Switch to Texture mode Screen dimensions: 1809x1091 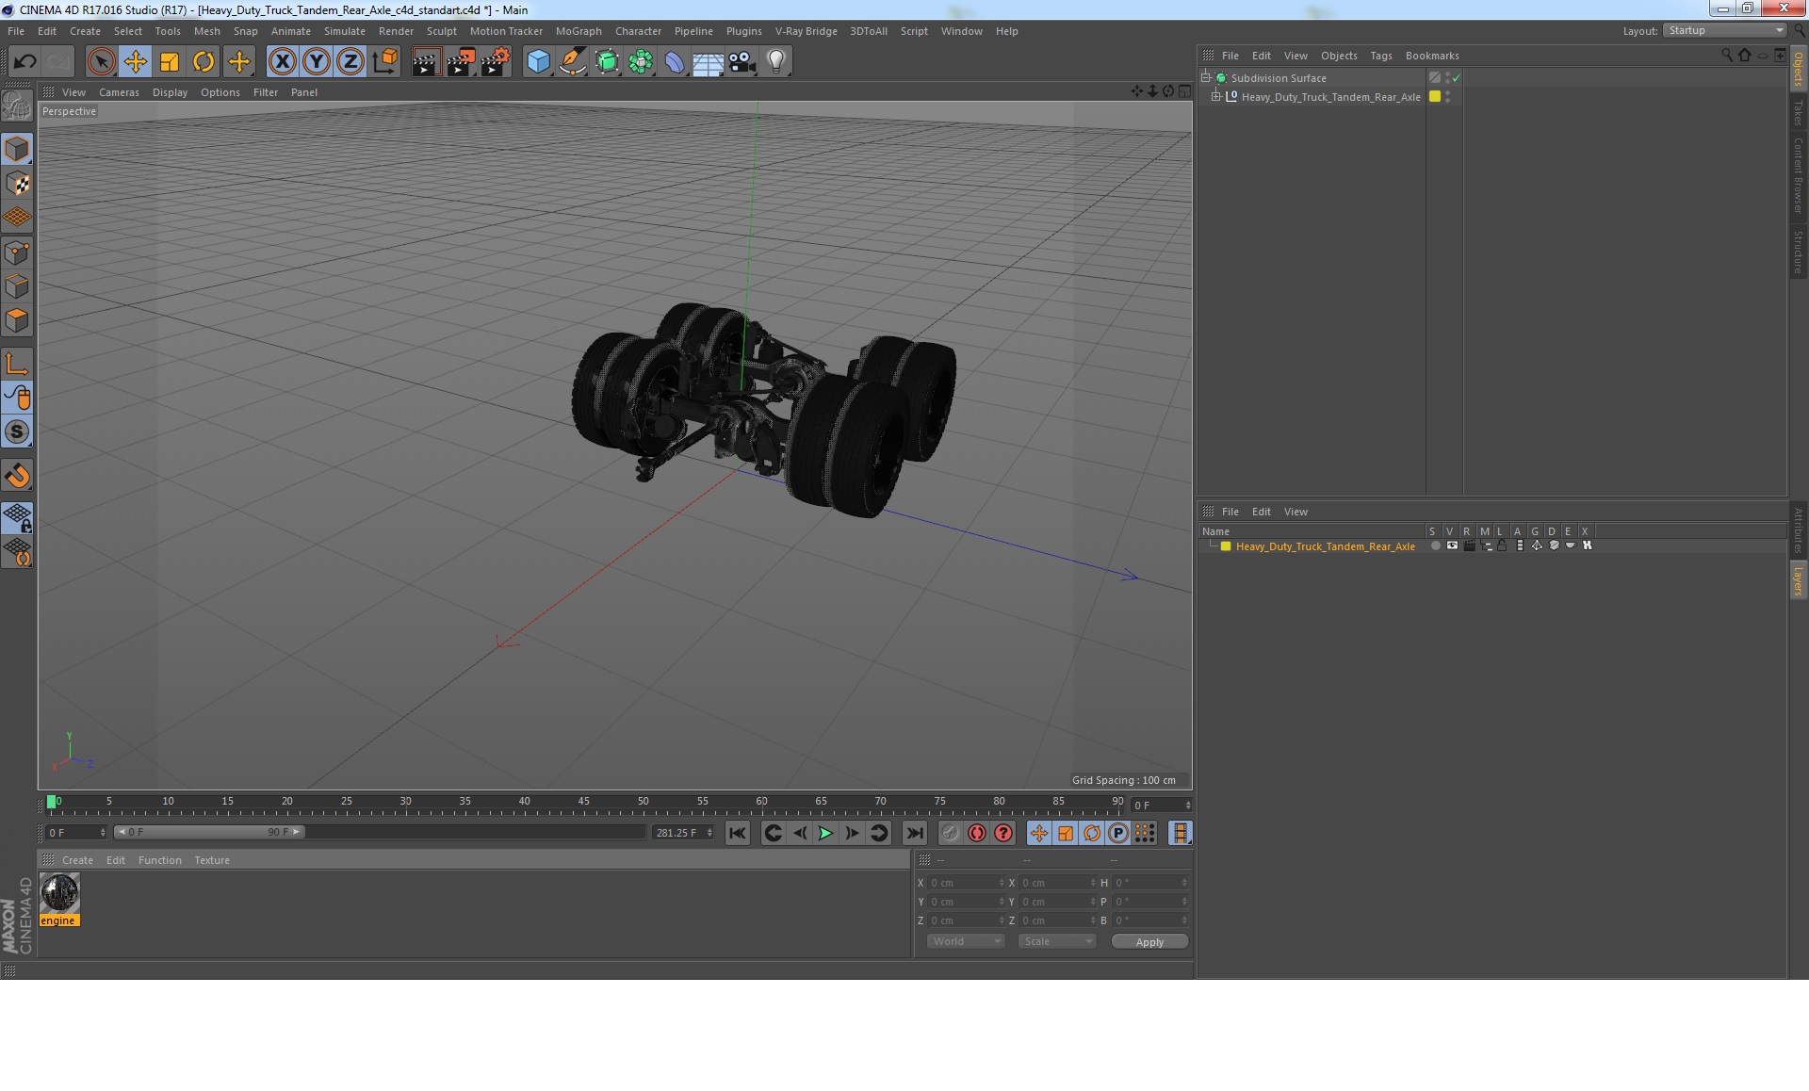(x=17, y=184)
